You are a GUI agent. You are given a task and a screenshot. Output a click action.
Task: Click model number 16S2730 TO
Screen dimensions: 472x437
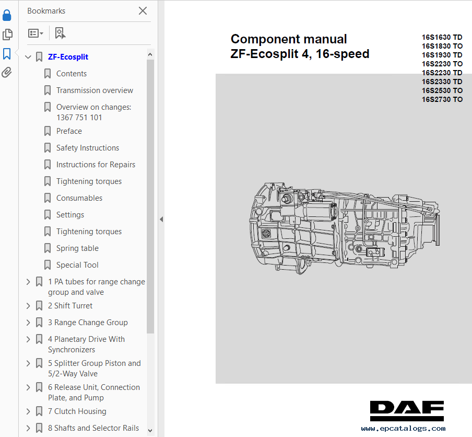[442, 99]
